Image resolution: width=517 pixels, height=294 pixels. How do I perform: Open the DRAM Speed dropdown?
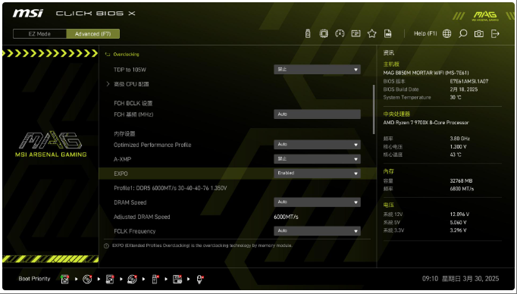tap(317, 202)
